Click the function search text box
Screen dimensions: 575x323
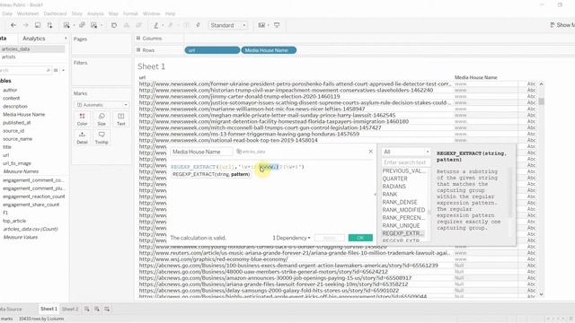tap(405, 162)
